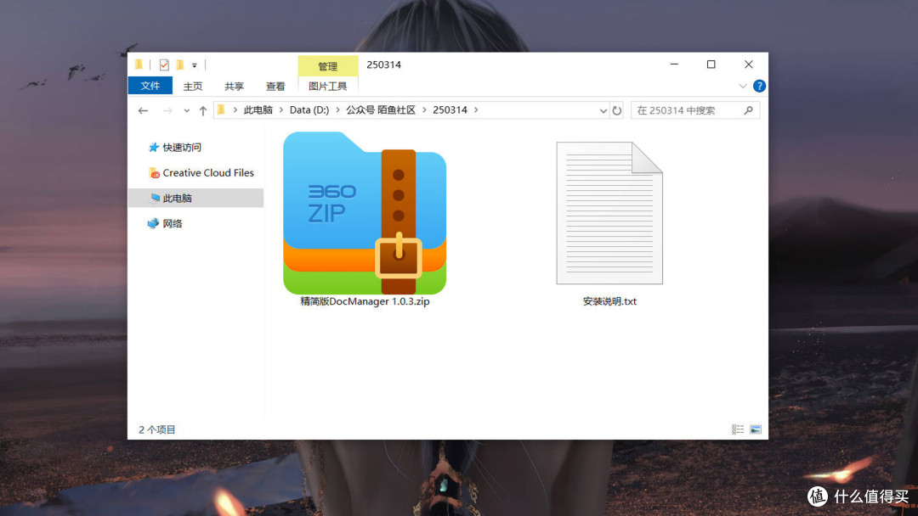918x516 pixels.
Task: Open the address bar history dropdown
Action: pos(603,110)
